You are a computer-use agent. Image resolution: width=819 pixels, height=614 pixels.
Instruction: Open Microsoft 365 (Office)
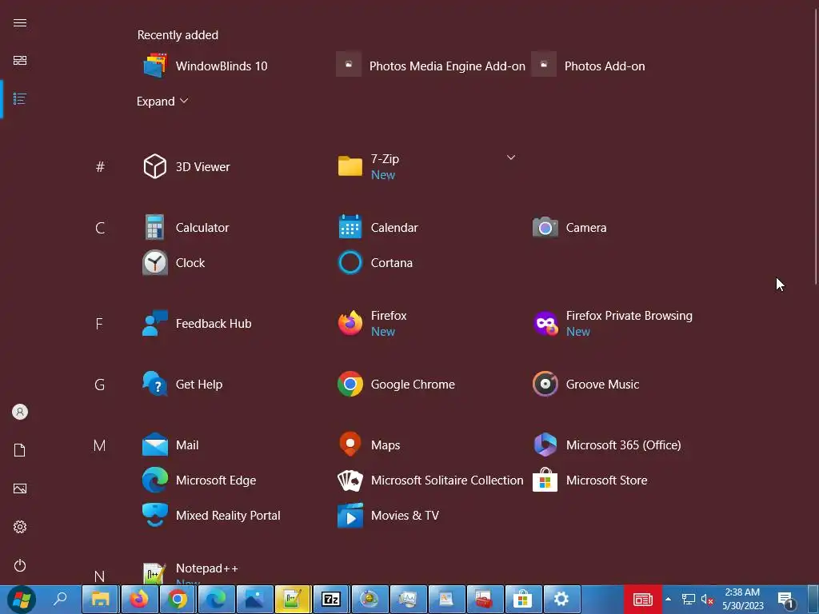(607, 445)
